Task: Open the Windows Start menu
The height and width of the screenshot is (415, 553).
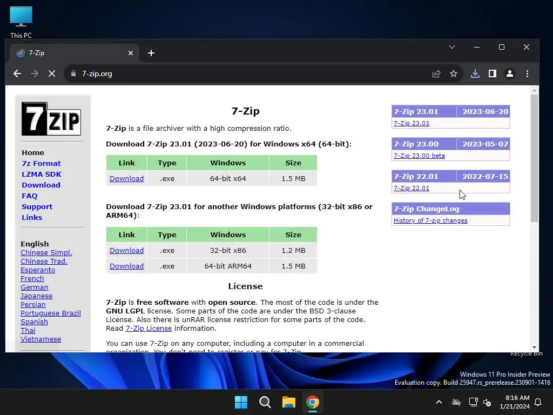Action: pos(241,402)
